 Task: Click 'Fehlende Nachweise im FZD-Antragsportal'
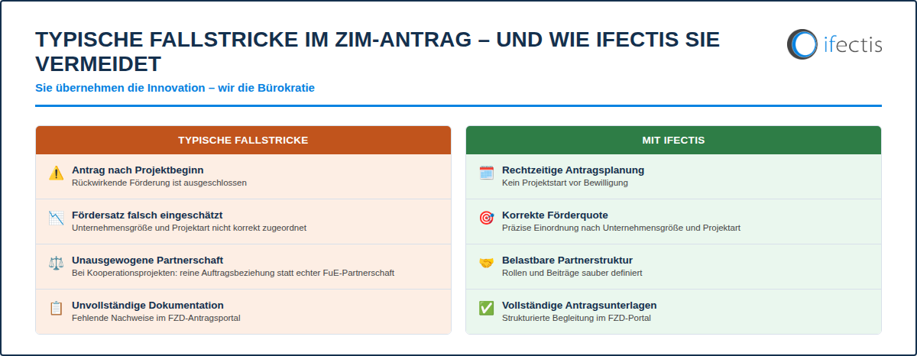tap(156, 318)
